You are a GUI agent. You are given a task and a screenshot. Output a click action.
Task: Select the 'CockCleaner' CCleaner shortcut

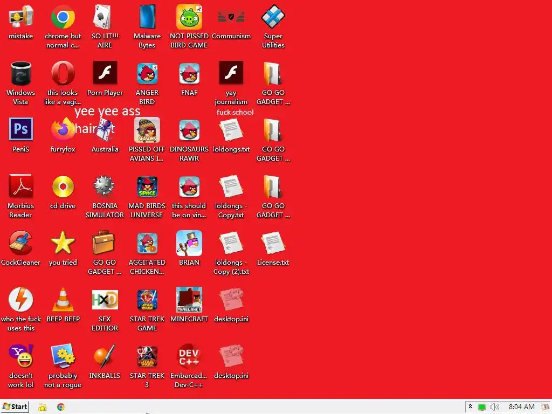pos(21,243)
